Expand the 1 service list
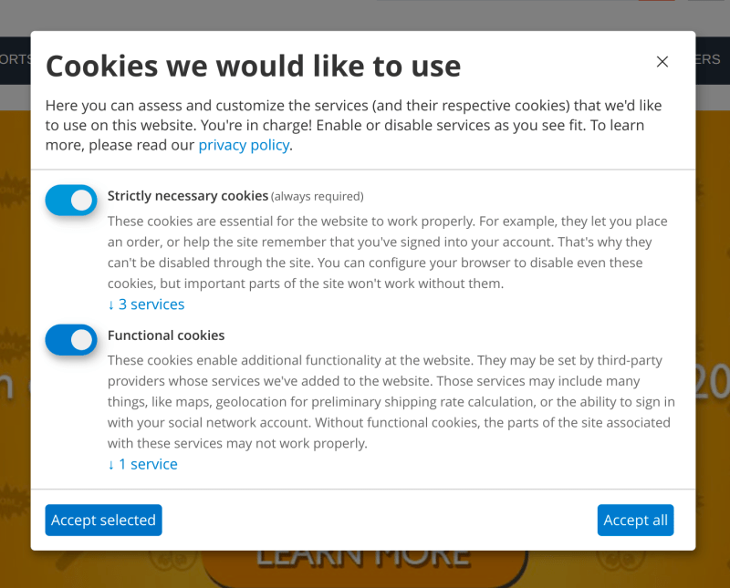The height and width of the screenshot is (588, 730). click(148, 464)
